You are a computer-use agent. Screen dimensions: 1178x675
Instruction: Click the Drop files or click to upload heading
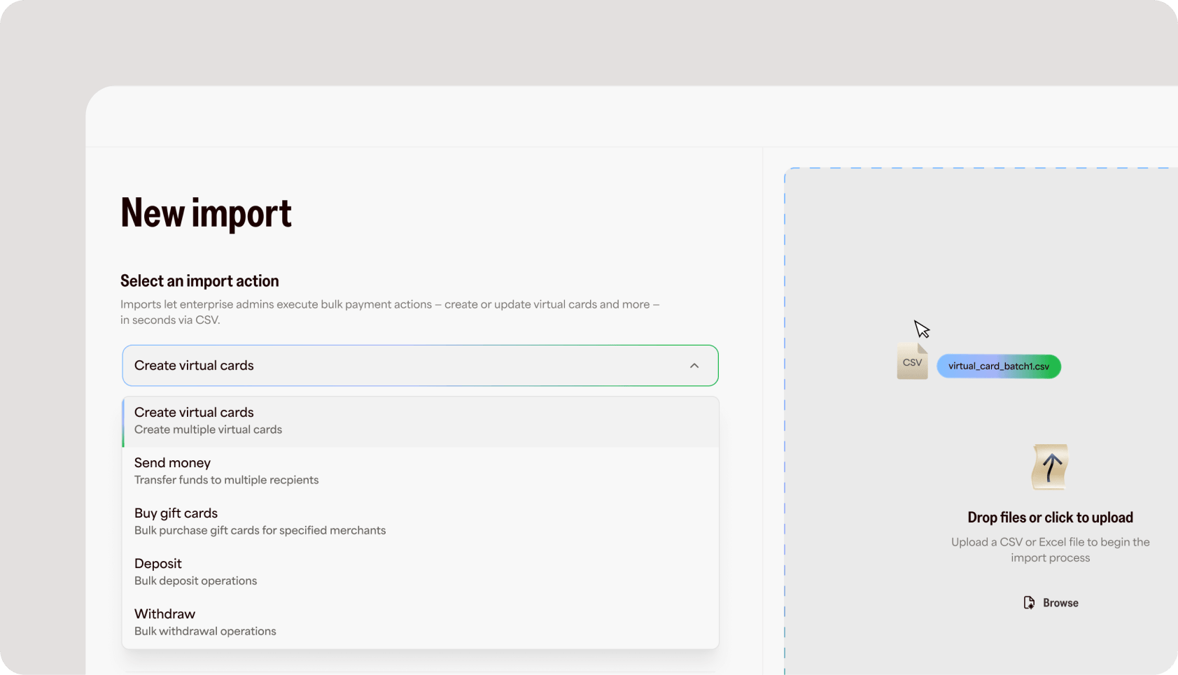(1050, 518)
